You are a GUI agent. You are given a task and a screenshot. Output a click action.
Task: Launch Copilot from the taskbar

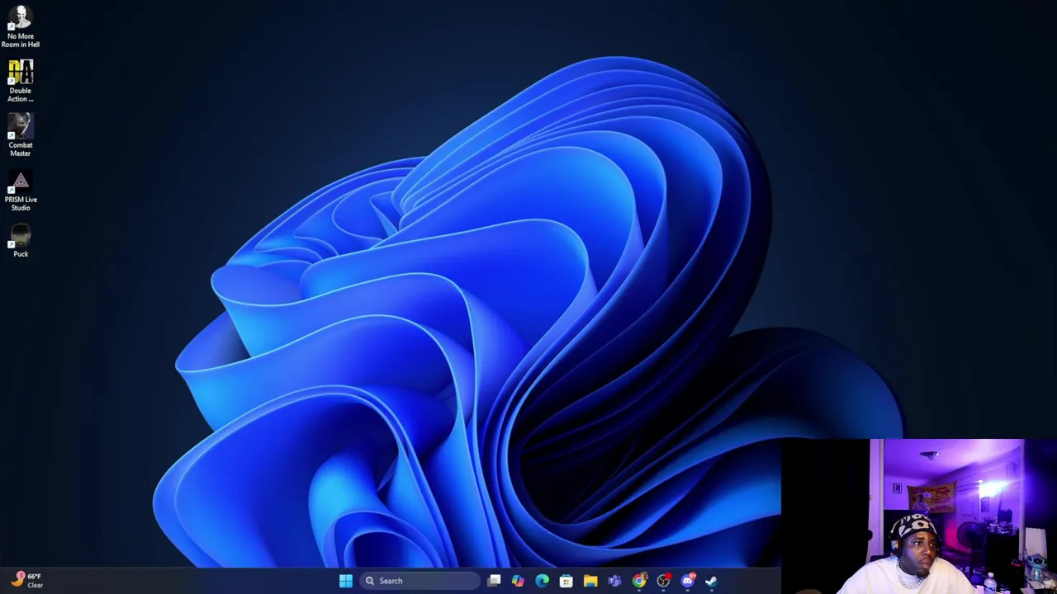pos(518,581)
